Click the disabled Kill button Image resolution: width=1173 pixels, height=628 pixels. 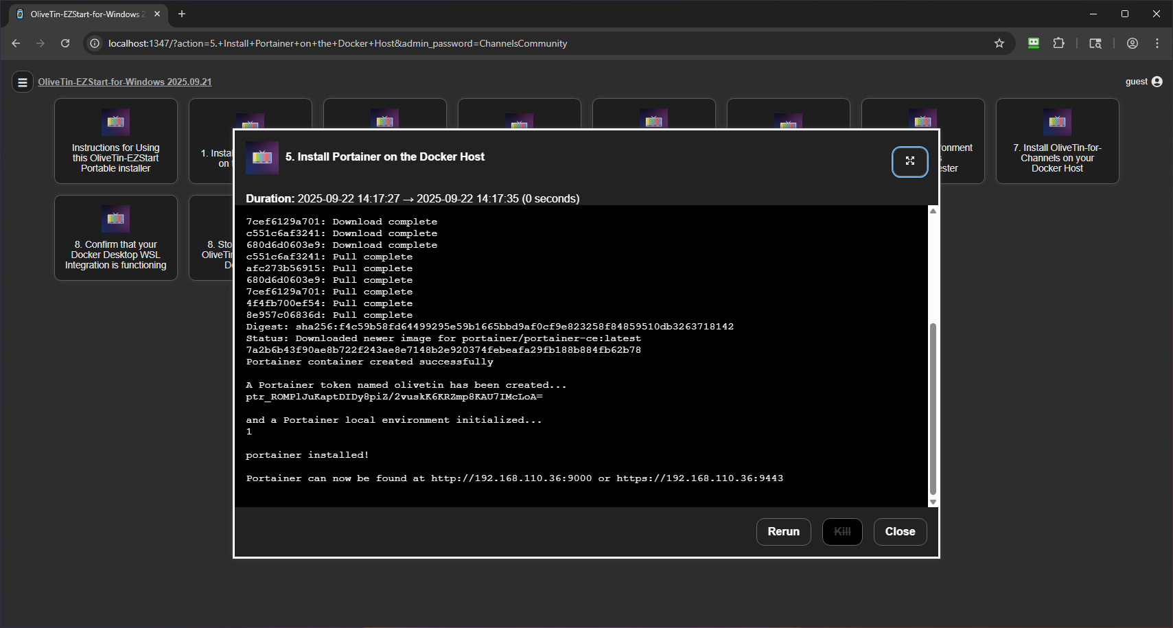tap(841, 531)
